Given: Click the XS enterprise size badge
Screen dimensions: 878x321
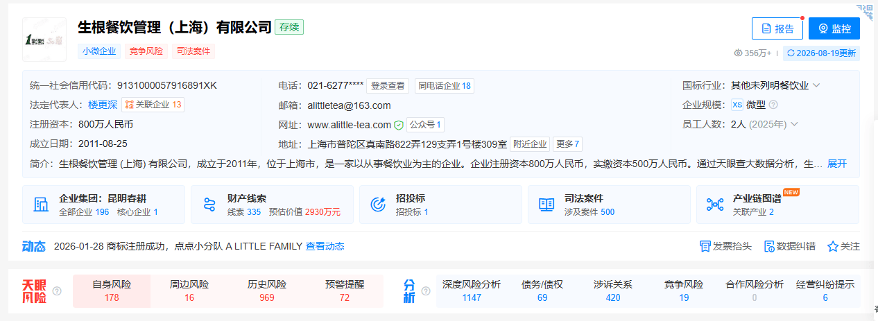Looking at the screenshot, I should [x=737, y=105].
